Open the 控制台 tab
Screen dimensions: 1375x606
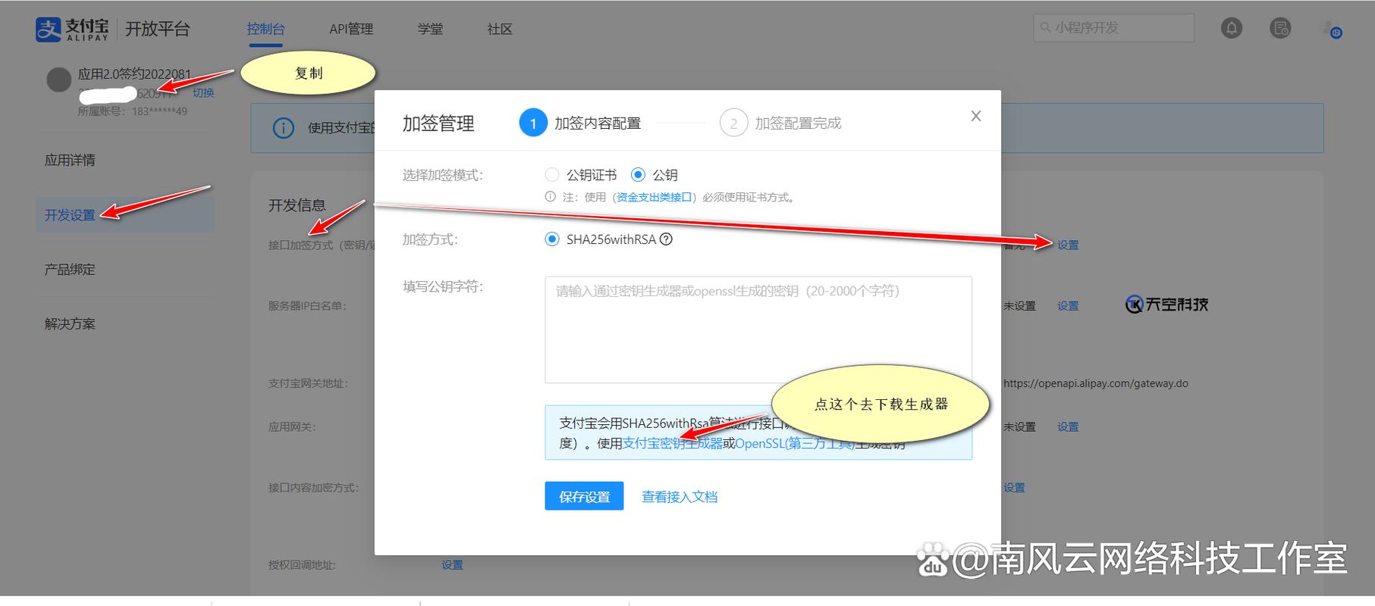[x=265, y=29]
